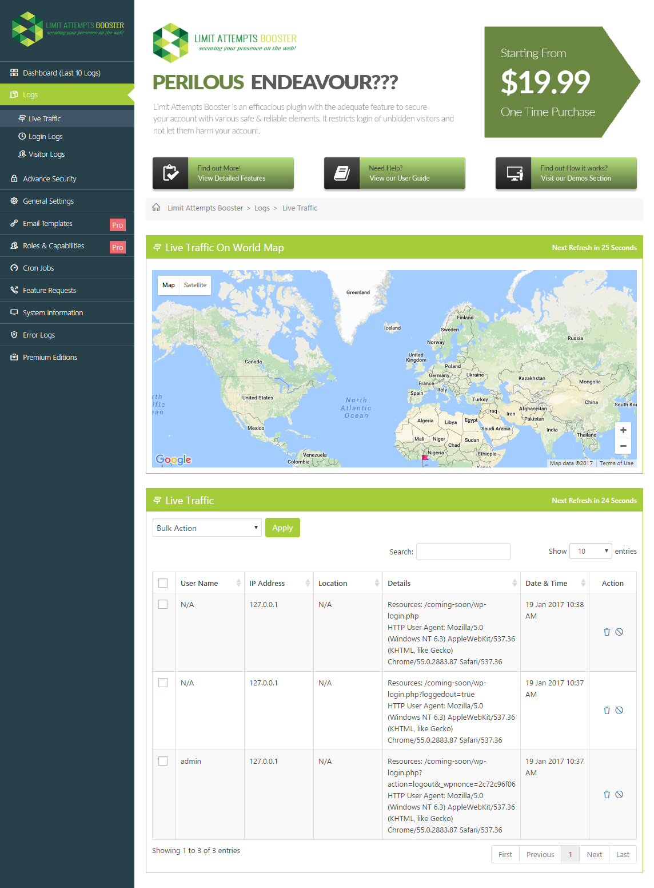Screen dimensions: 654x888
Task: Delete the 10:38 AM log entry
Action: (x=607, y=632)
